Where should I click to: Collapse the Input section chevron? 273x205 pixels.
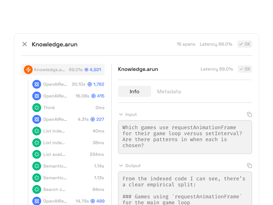click(121, 114)
